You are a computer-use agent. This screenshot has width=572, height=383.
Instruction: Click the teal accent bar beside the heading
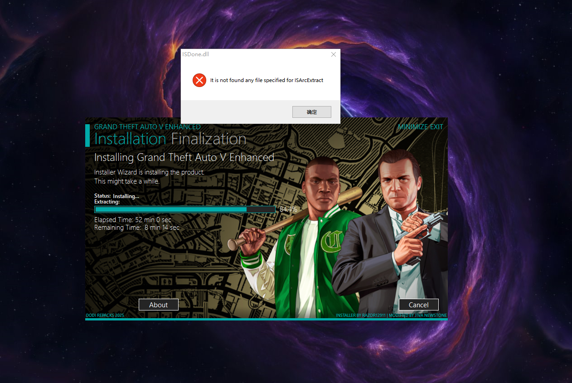click(x=87, y=135)
